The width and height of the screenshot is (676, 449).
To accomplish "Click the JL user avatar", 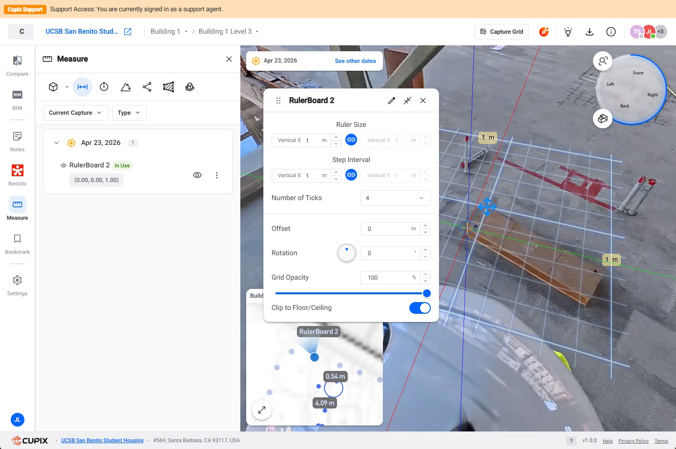I will click(x=18, y=420).
